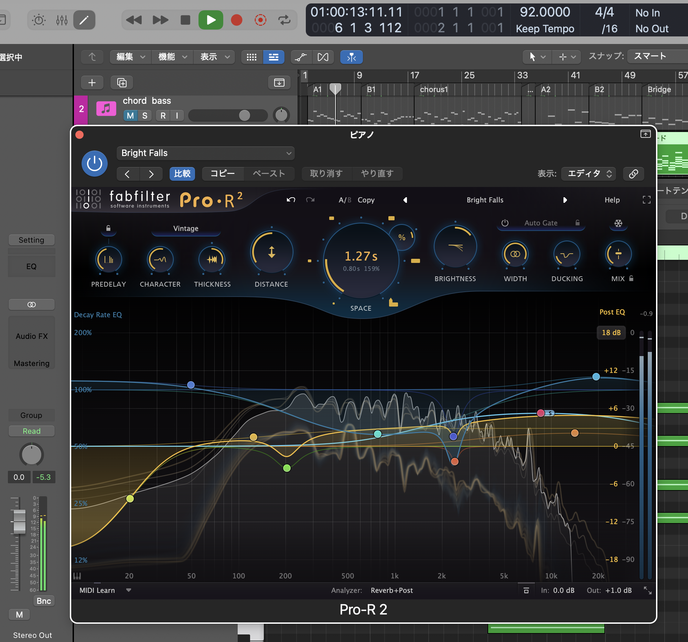
Task: Toggle the Auto Gate power button
Action: point(505,223)
